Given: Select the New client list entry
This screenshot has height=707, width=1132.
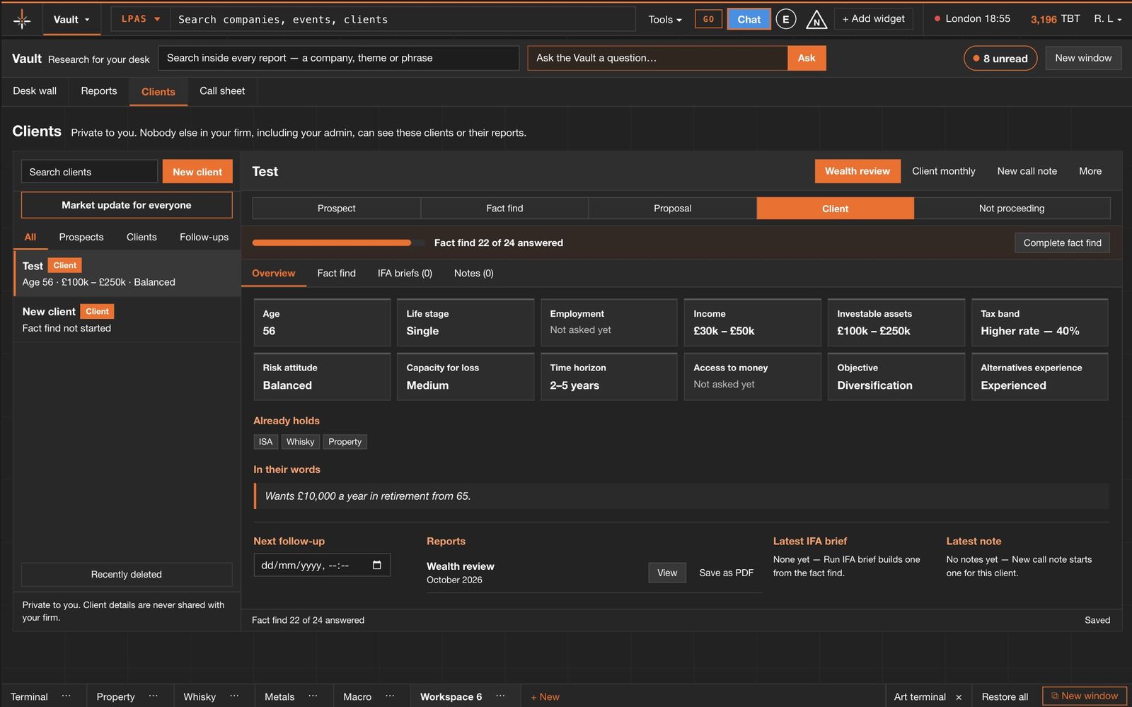Looking at the screenshot, I should [127, 319].
